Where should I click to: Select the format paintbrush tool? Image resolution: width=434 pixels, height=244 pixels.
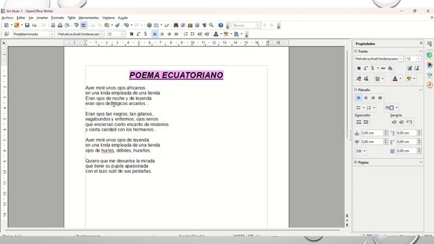117,25
